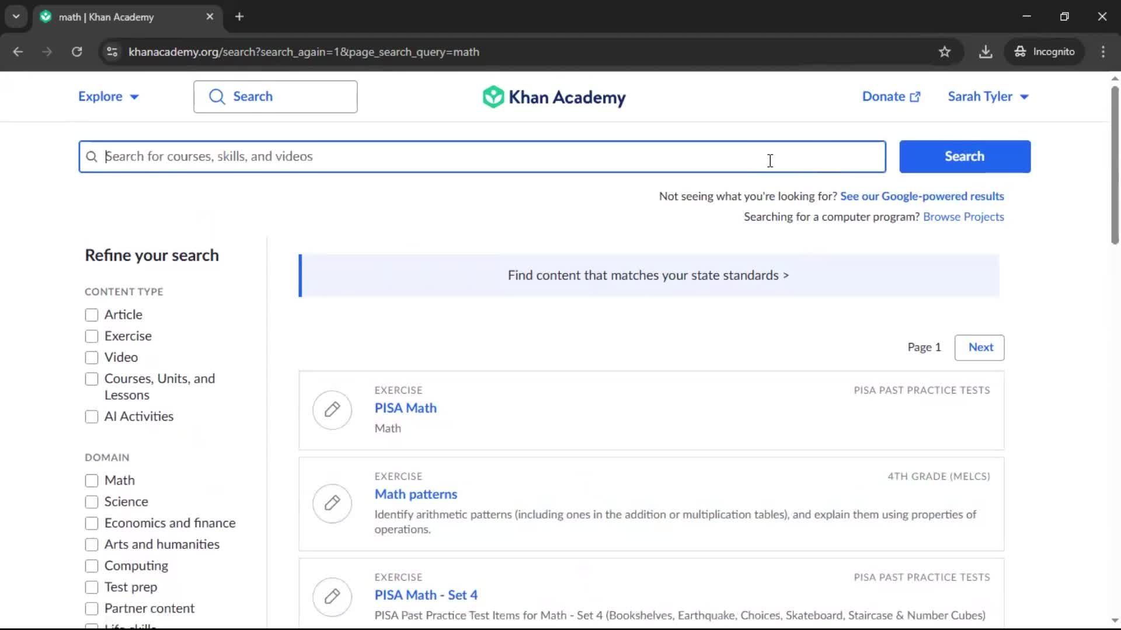Tick Courses, Units, and Lessons checkbox
The image size is (1121, 630).
coord(92,379)
